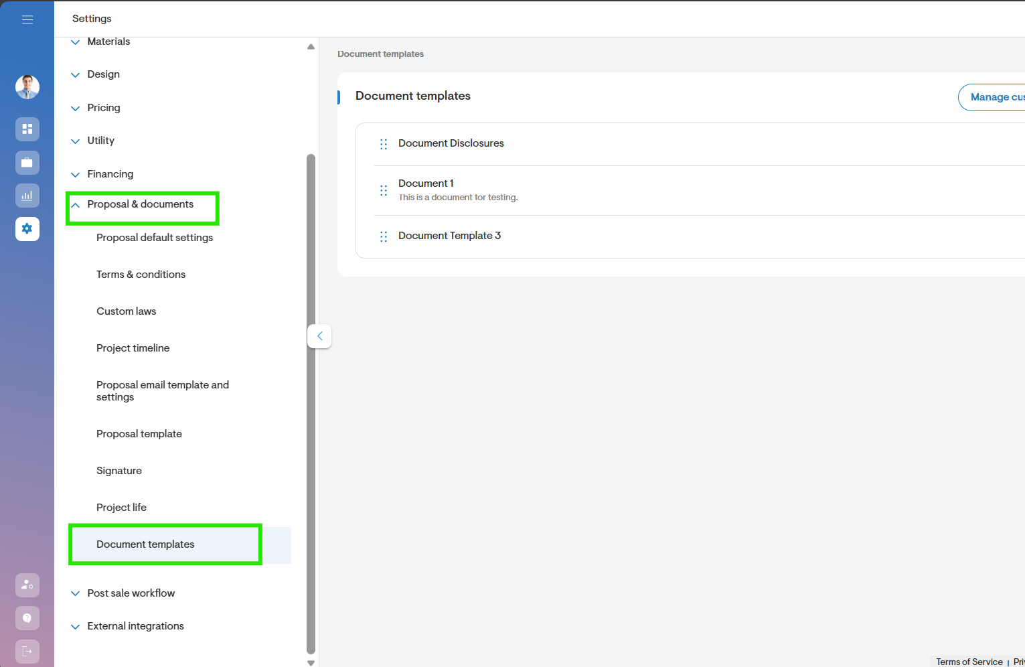
Task: Click the logout icon in sidebar
Action: (27, 651)
